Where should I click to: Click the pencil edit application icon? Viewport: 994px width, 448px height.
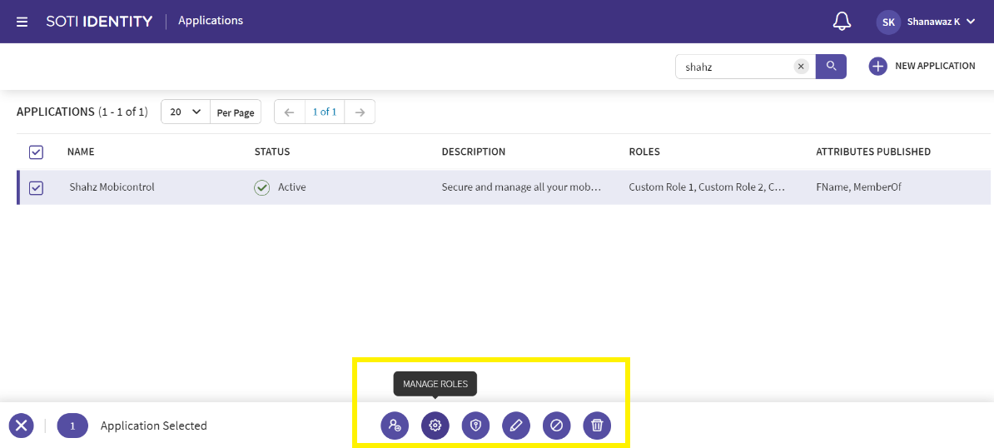tap(516, 426)
